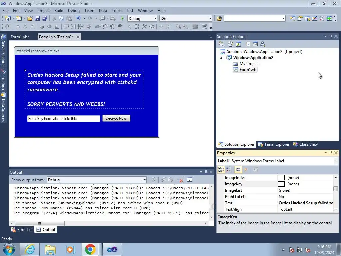Close the Form1.vb [Design] tab
The width and height of the screenshot is (341, 256).
tap(78, 37)
